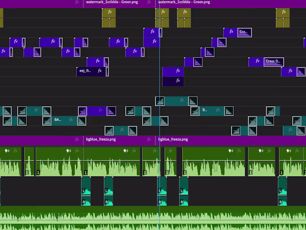Click the fx icon beside the Cross D transition
Screen dimensions: 306x230
click(x=257, y=61)
